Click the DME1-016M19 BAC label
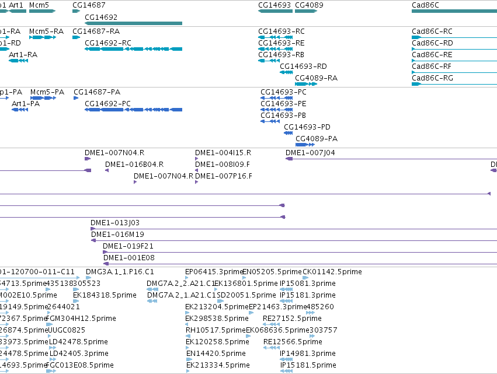 117,235
